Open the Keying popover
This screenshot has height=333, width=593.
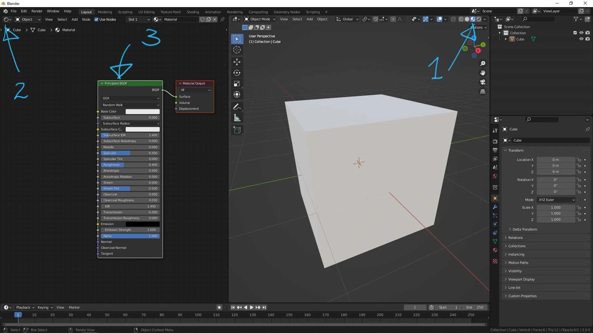pos(45,307)
